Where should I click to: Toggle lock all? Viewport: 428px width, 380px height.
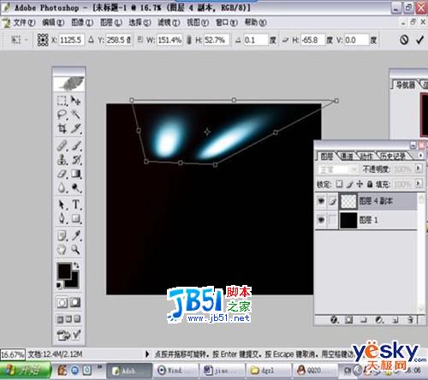(370, 184)
